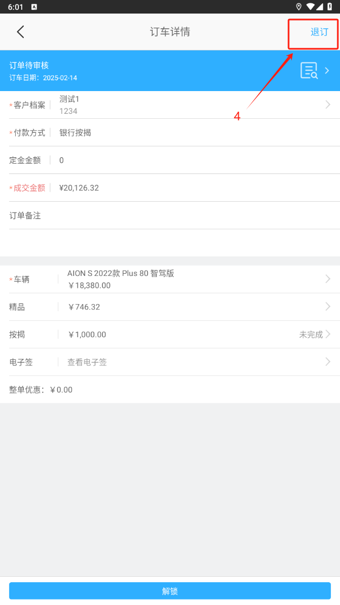The width and height of the screenshot is (340, 605).
Task: Select the 付款方式 payment method value
Action: click(x=75, y=132)
